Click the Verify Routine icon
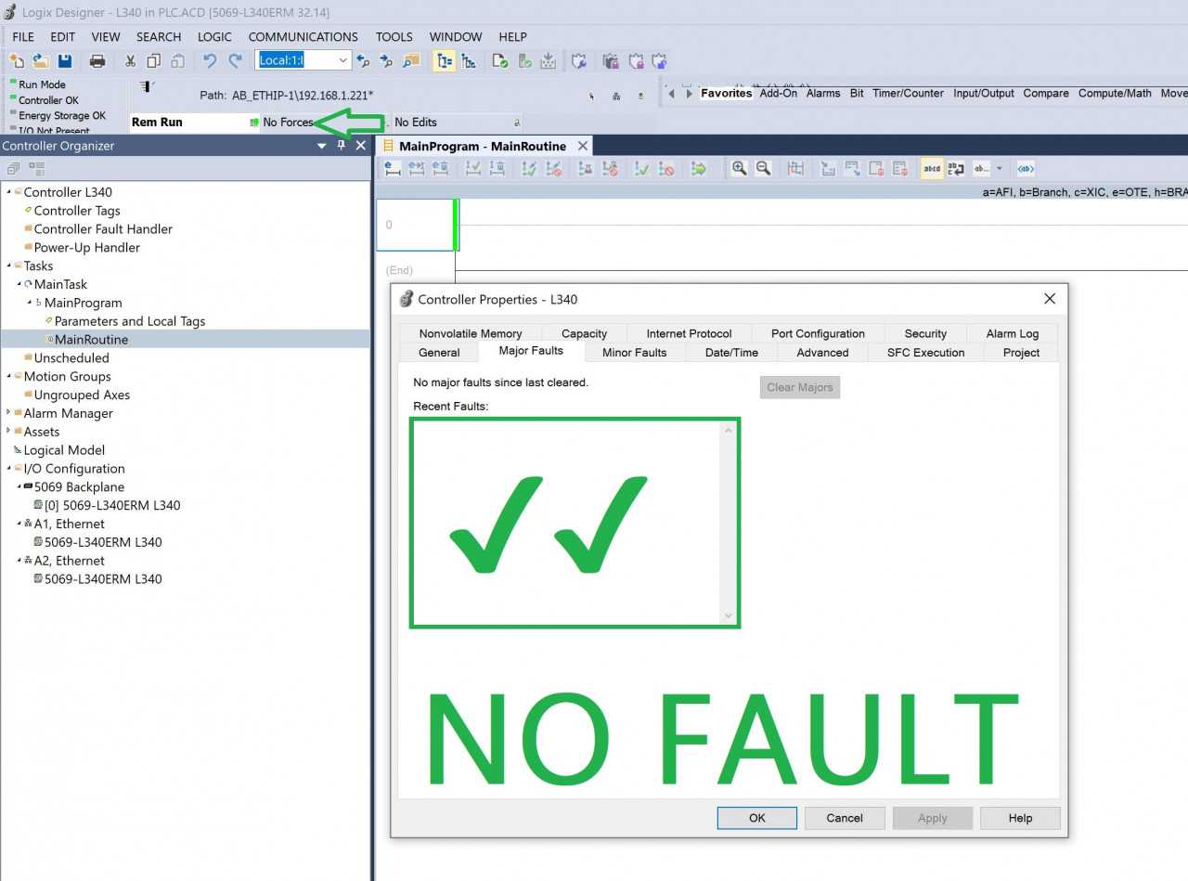 500,61
